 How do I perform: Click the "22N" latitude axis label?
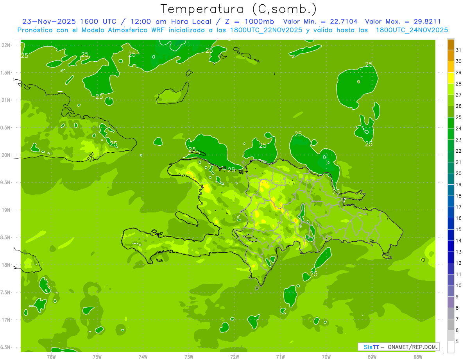[6, 45]
